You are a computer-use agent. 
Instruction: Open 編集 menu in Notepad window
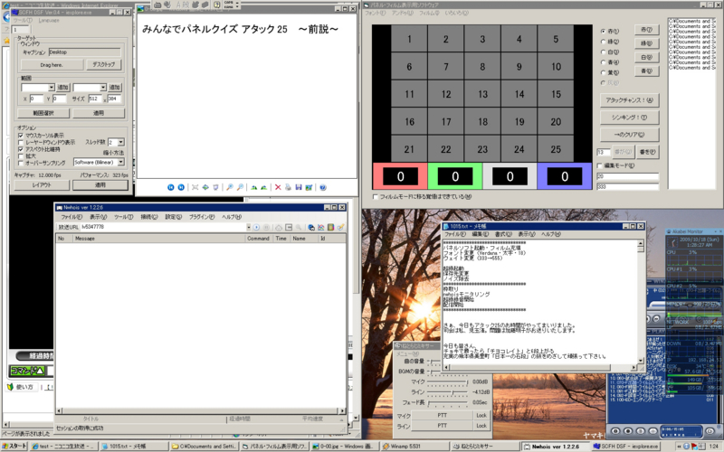coord(481,234)
